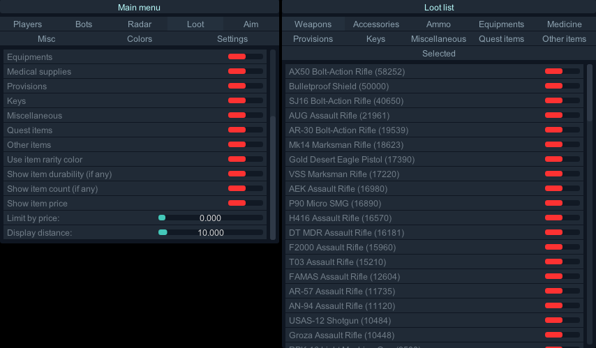The image size is (596, 348).
Task: Open the Other items tab in Loot list
Action: (x=565, y=39)
